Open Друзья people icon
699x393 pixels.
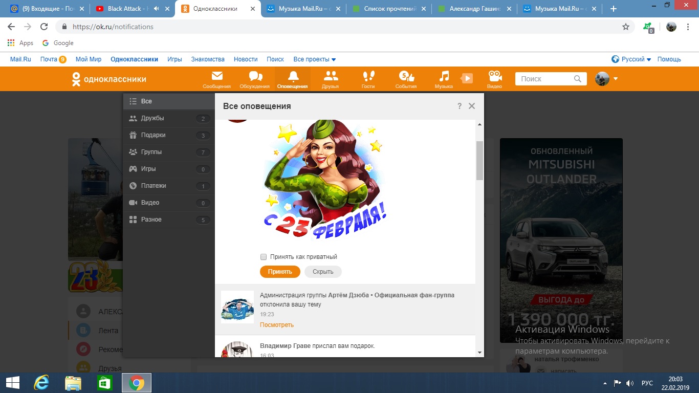331,79
